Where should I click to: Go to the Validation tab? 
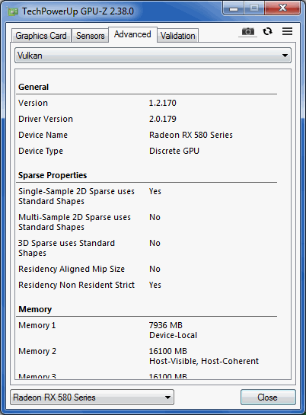coord(177,36)
